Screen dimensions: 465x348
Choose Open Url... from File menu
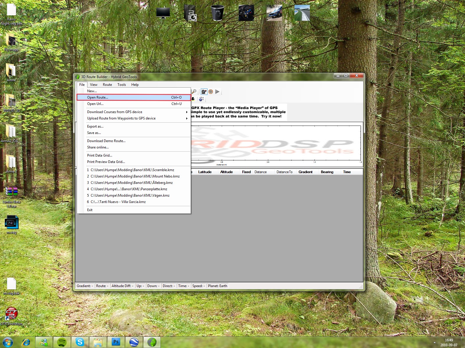pos(134,104)
